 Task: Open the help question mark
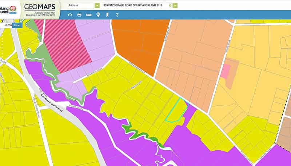coord(117,15)
